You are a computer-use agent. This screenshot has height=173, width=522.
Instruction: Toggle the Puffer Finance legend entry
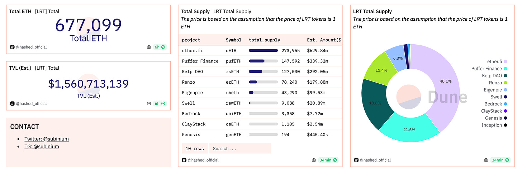pos(487,69)
